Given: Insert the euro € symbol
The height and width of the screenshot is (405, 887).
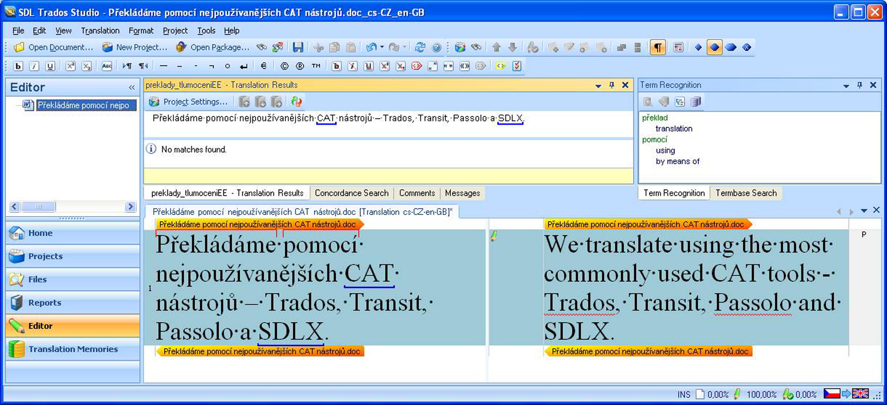Looking at the screenshot, I should pyautogui.click(x=263, y=66).
